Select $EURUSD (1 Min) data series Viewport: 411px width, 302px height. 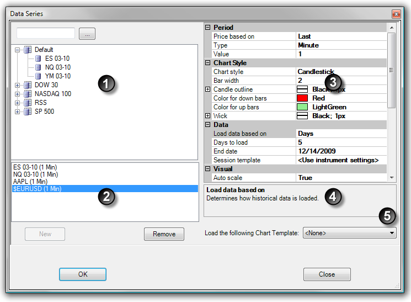click(38, 189)
